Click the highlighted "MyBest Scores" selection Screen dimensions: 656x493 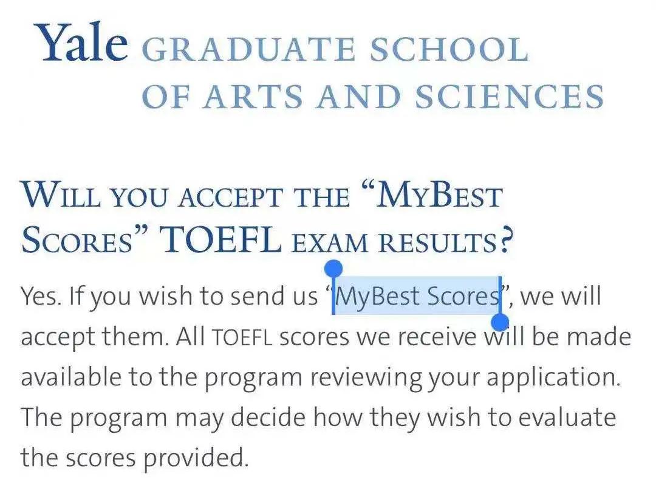pyautogui.click(x=417, y=297)
